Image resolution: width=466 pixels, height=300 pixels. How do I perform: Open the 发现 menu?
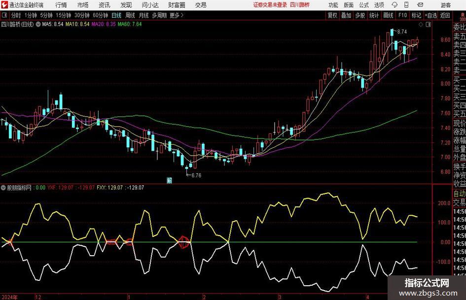126,5
